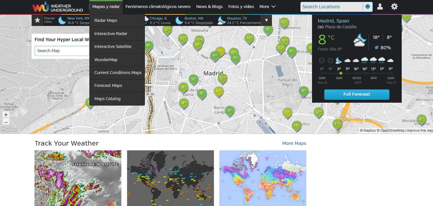Click the Search Locations field

pyautogui.click(x=331, y=7)
